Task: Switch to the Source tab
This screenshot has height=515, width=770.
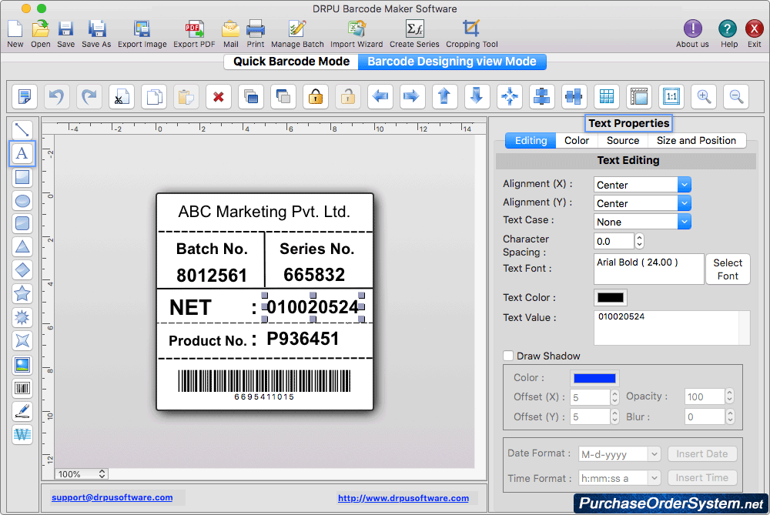Action: coord(623,140)
